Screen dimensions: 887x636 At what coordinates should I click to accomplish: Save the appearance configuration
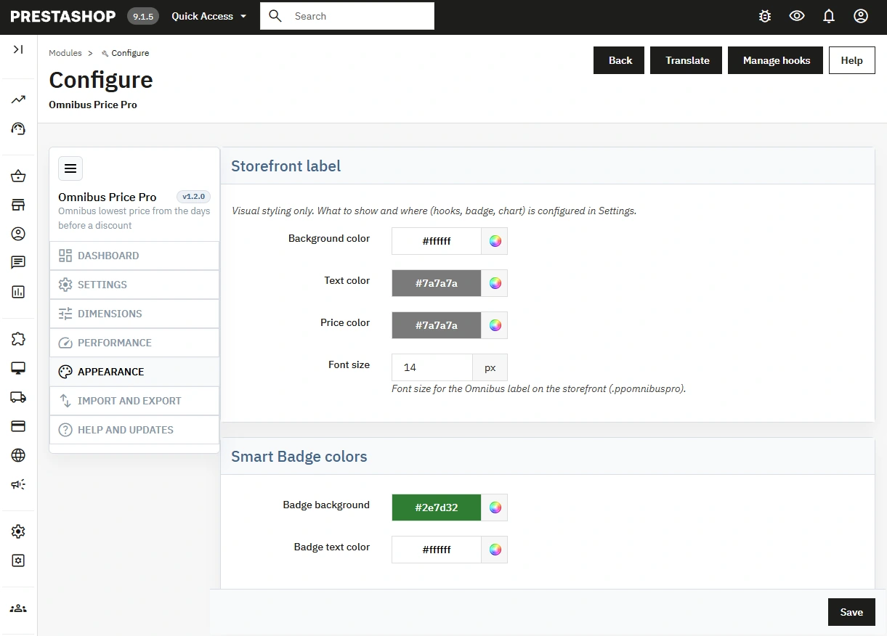click(x=851, y=612)
